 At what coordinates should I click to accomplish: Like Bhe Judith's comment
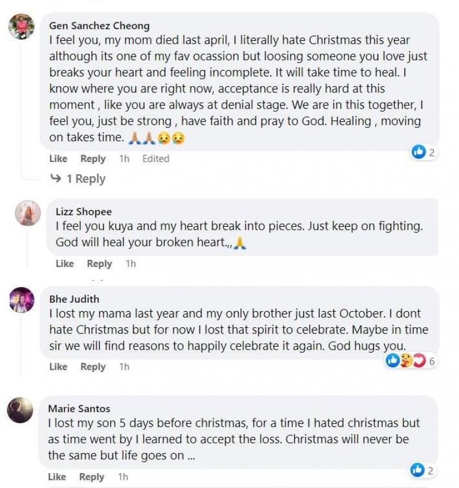(x=58, y=367)
